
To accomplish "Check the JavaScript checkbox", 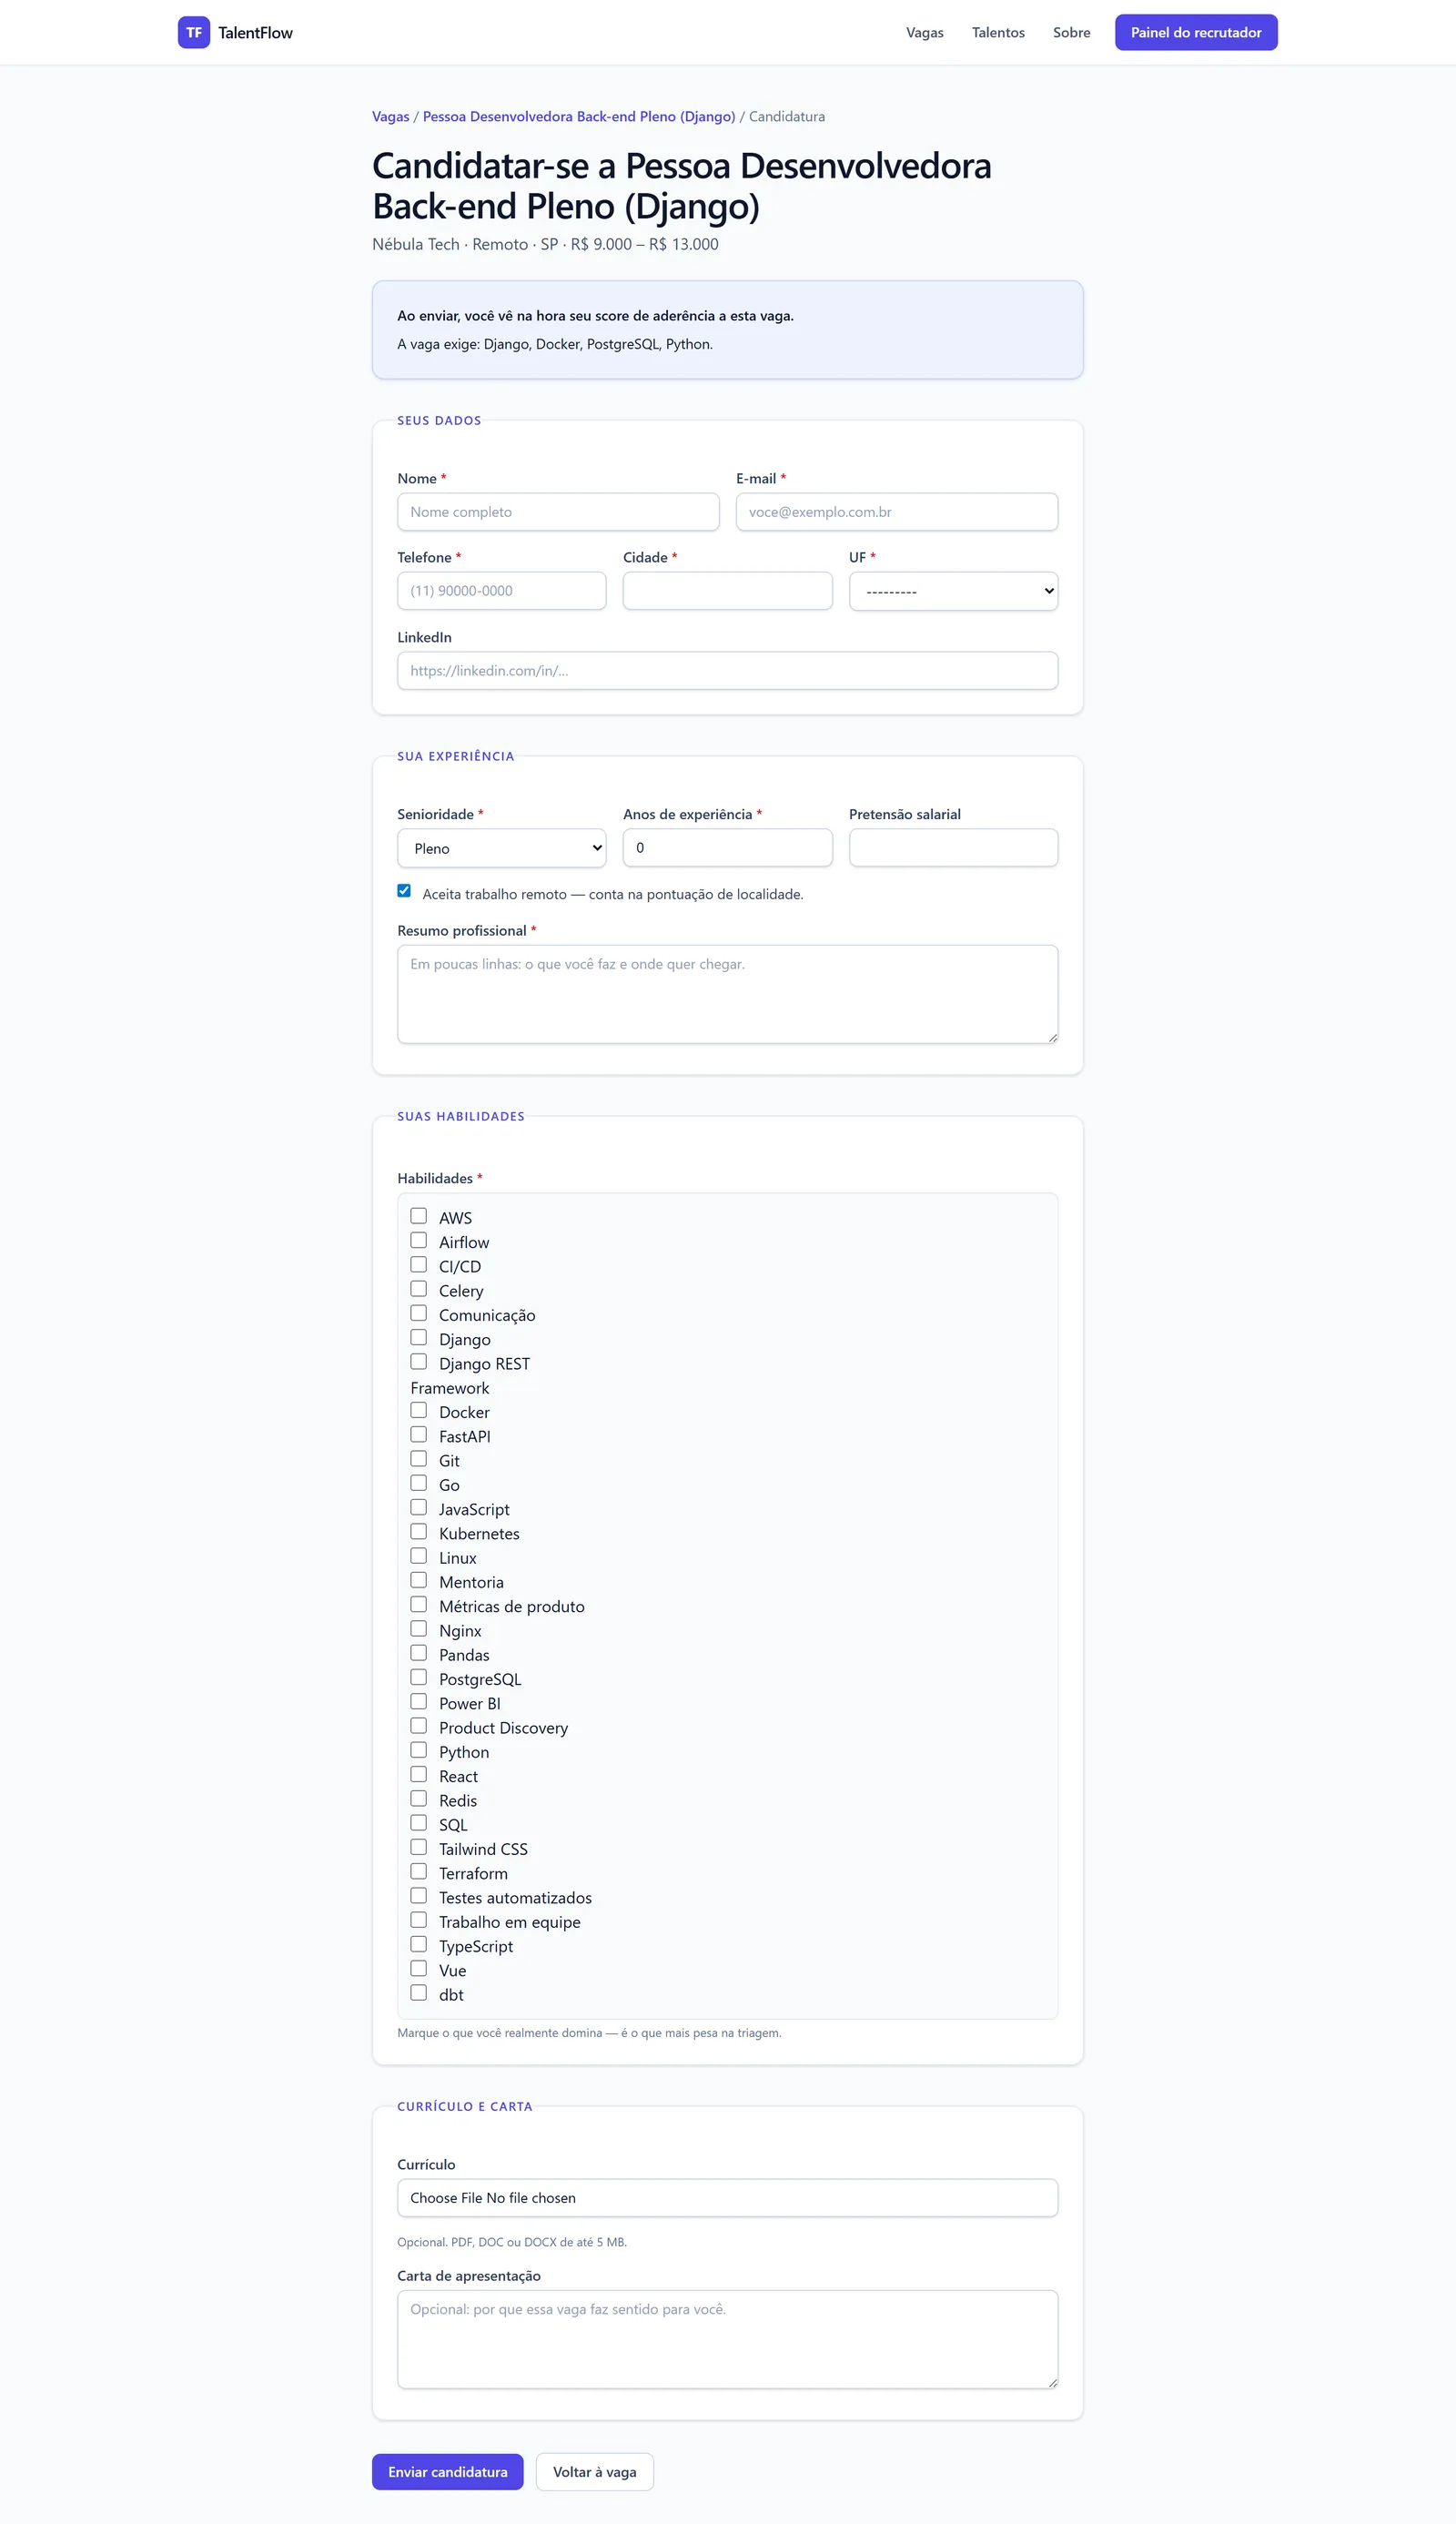I will [419, 1507].
